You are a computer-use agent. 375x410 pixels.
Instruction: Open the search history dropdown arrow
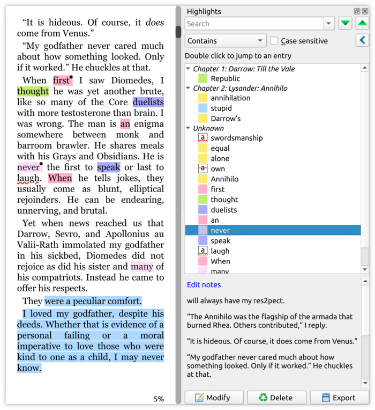coord(328,24)
